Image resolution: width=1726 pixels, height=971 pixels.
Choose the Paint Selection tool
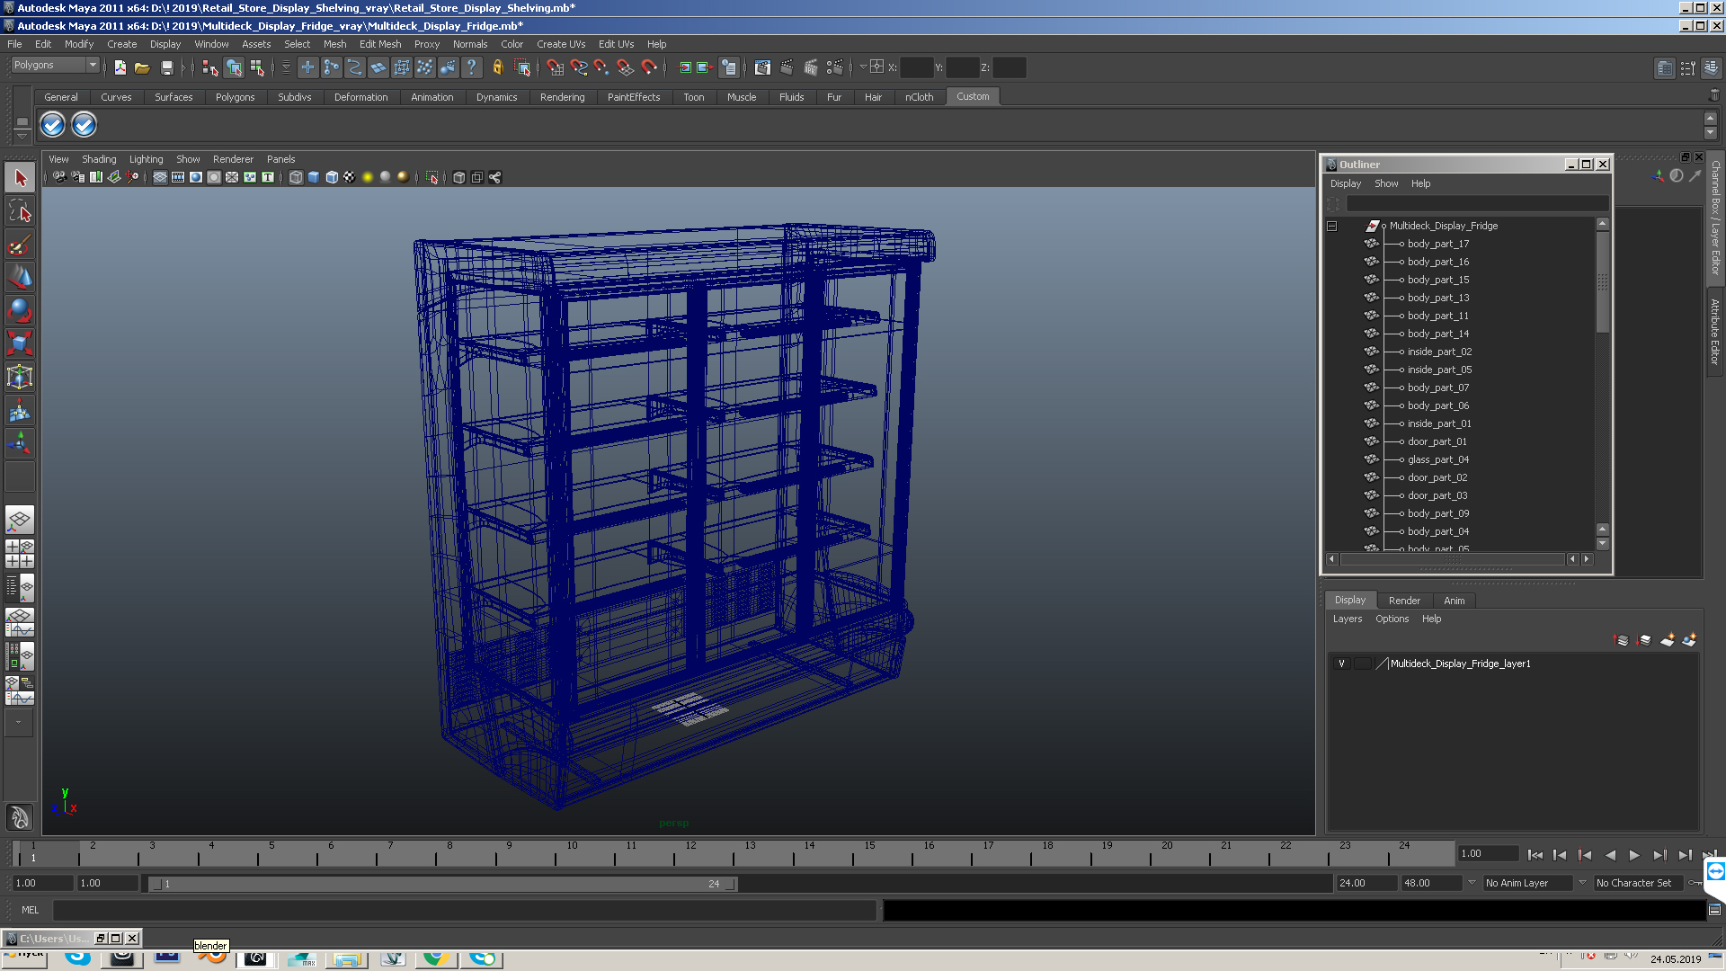[20, 245]
